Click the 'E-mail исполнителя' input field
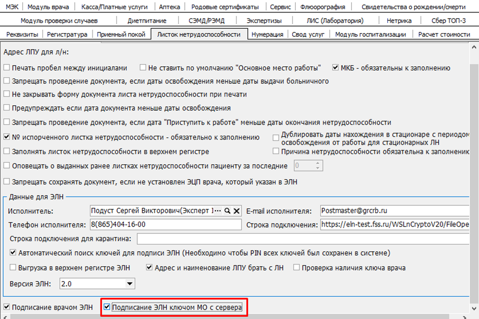This screenshot has height=319, width=479. point(394,211)
